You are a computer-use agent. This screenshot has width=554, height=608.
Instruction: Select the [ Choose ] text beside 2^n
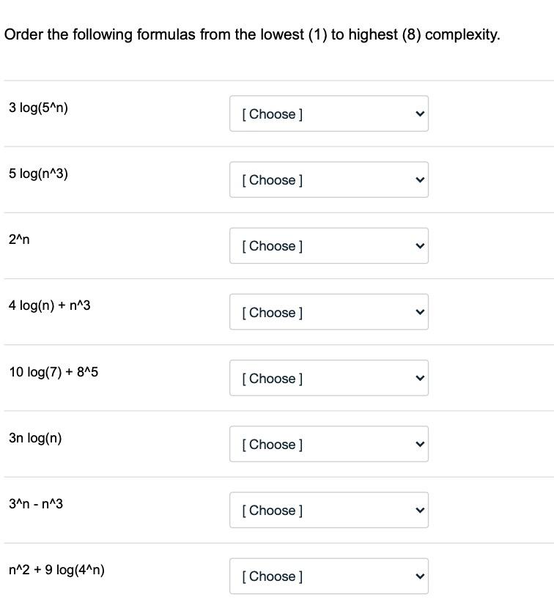click(271, 245)
